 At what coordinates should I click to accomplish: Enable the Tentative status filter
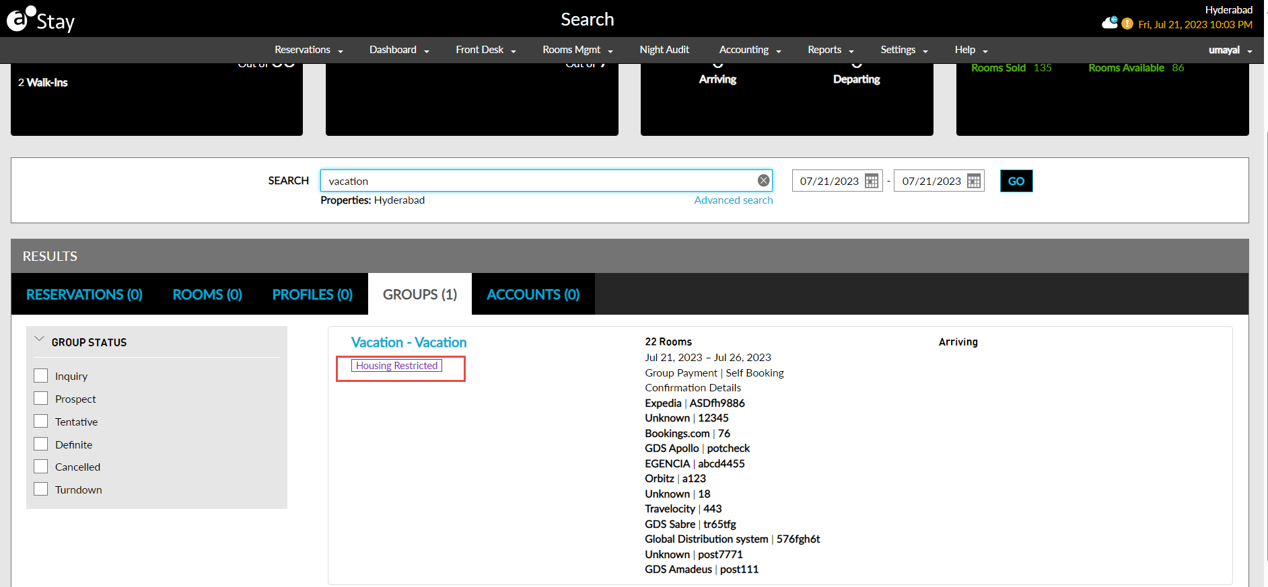click(x=41, y=422)
